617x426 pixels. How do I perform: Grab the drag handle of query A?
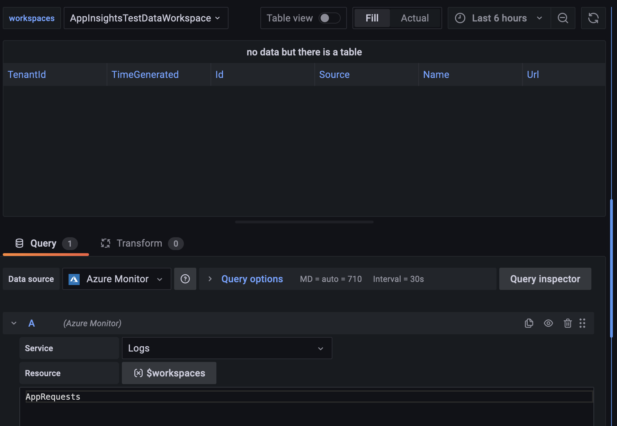click(x=582, y=323)
